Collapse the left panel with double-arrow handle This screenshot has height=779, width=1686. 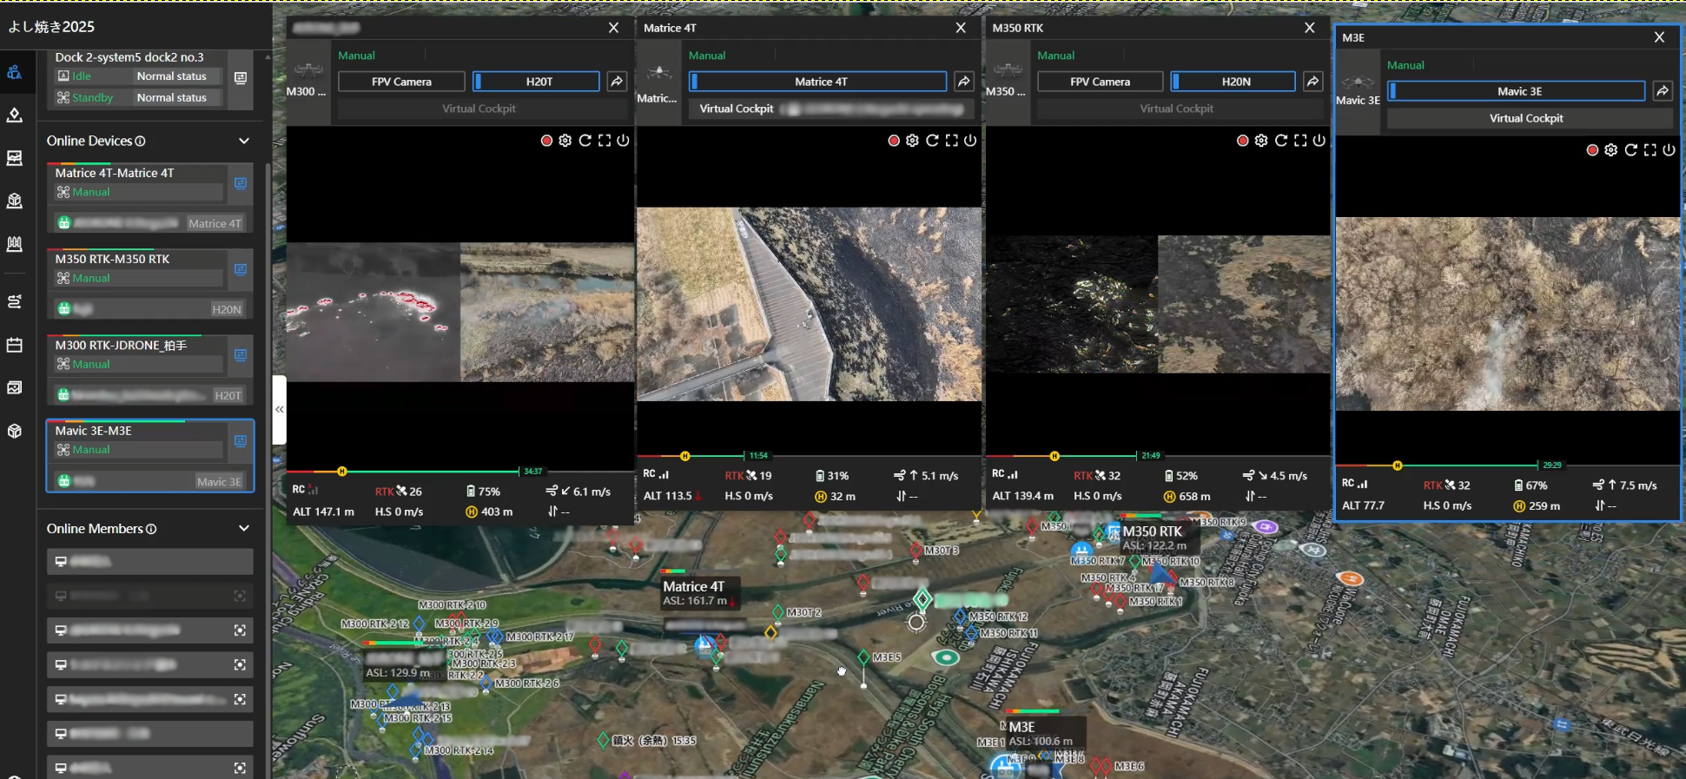coord(279,409)
